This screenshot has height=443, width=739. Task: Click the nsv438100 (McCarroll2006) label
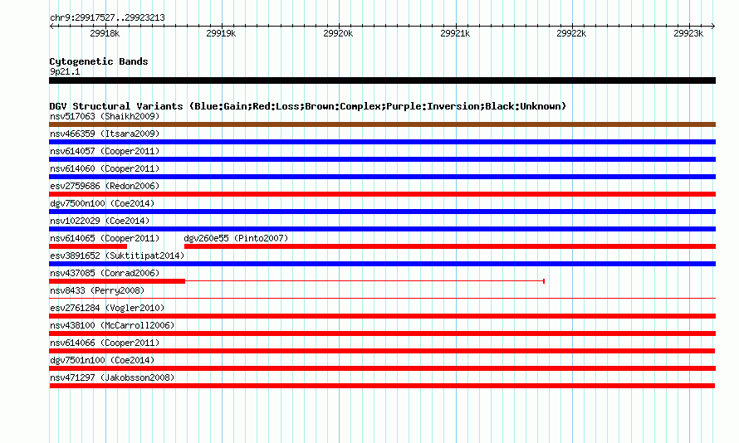(112, 325)
